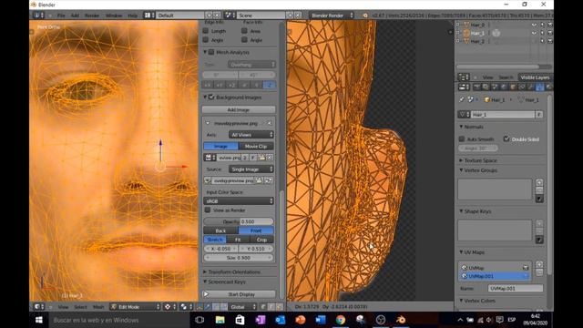The height and width of the screenshot is (328, 583).
Task: Enable Edge Info Length checkbox
Action: (x=206, y=31)
